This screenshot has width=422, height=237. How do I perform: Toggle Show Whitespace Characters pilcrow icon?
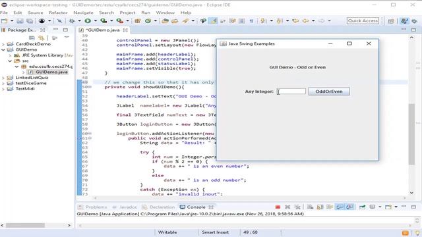(251, 20)
